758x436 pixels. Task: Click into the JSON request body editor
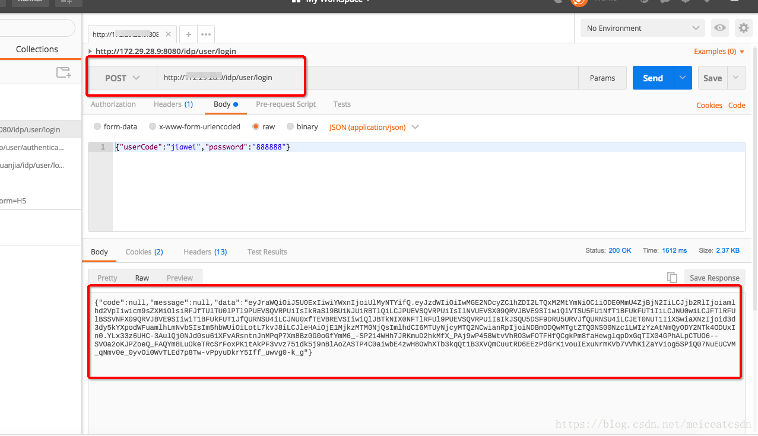[428, 187]
